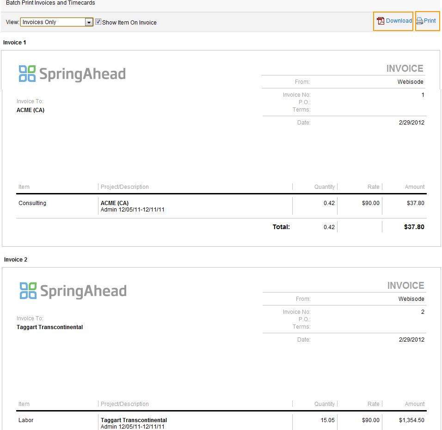This screenshot has height=430, width=442.
Task: Click the $1,354.50 amount
Action: click(x=411, y=420)
